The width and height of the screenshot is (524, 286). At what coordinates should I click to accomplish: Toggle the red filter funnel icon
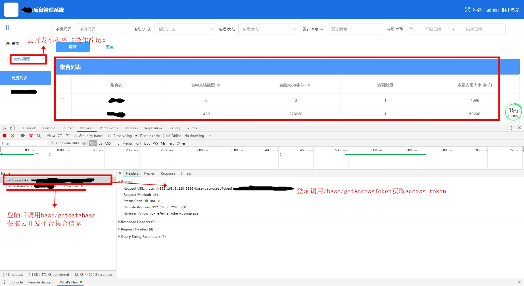pyautogui.click(x=31, y=136)
